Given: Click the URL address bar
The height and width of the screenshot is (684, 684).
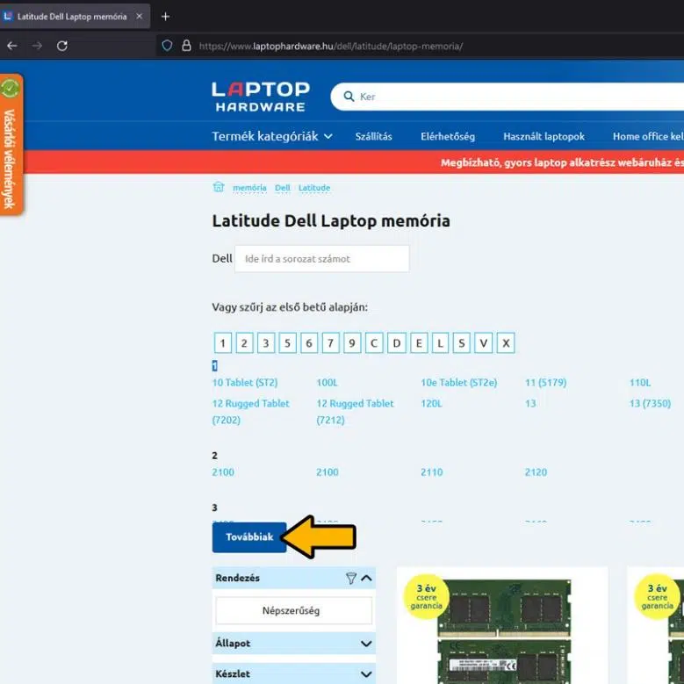Looking at the screenshot, I should pyautogui.click(x=331, y=46).
